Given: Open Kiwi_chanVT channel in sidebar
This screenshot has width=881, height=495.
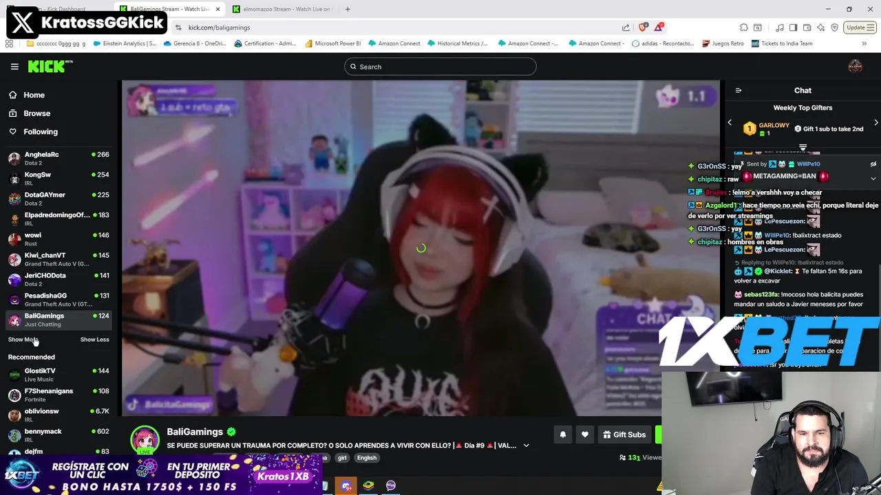Looking at the screenshot, I should point(59,259).
